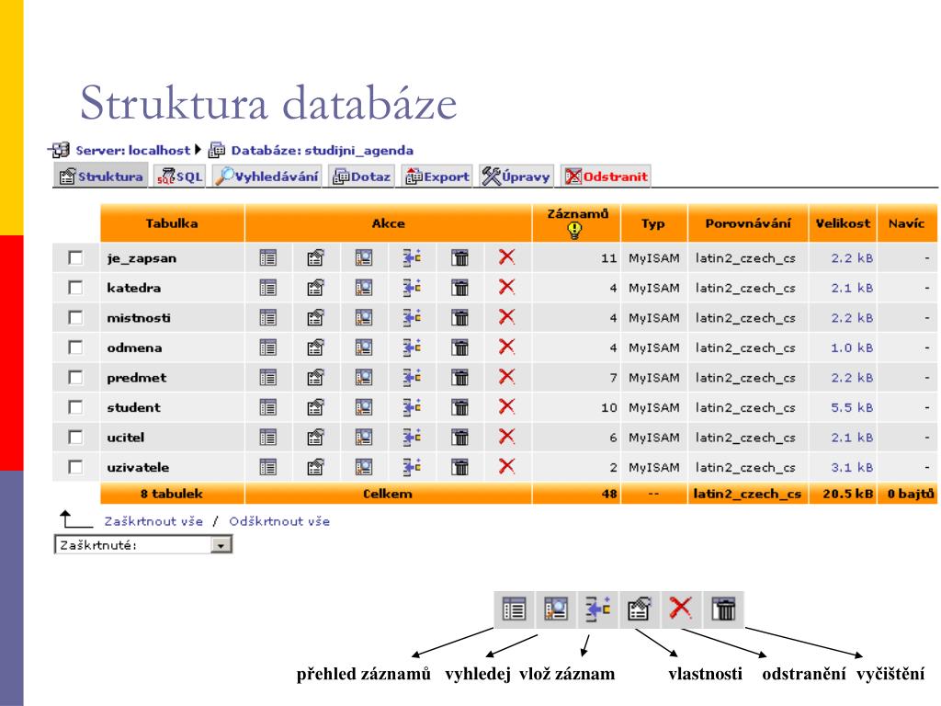Browse records of je_zapsan table

pyautogui.click(x=267, y=257)
